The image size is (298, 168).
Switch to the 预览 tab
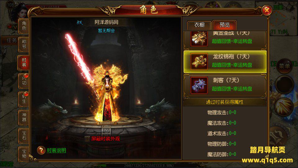(x=225, y=25)
